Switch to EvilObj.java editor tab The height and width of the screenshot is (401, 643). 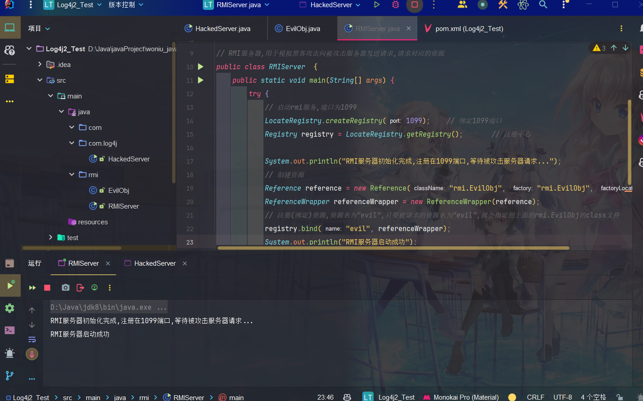[x=298, y=28]
